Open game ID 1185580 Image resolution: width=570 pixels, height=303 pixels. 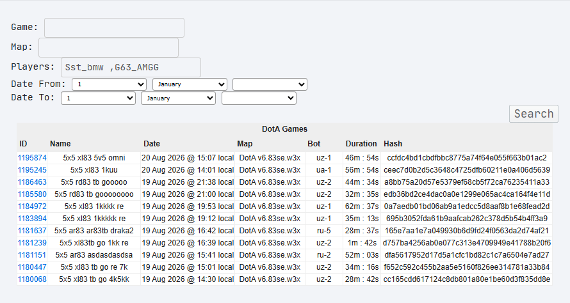coord(32,194)
